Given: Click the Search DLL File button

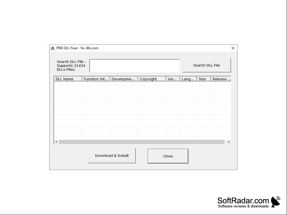Looking at the screenshot, I should pyautogui.click(x=206, y=65).
